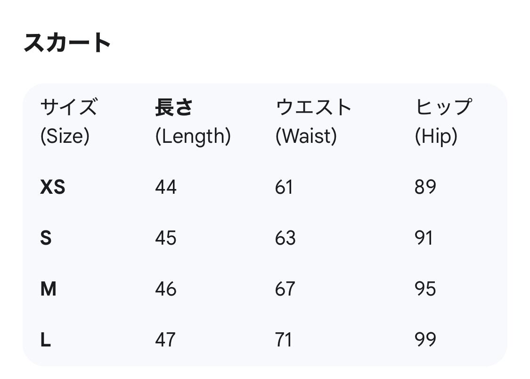Screen dimensions: 530x379
Task: Click the M hip value 95
Action: pyautogui.click(x=425, y=289)
